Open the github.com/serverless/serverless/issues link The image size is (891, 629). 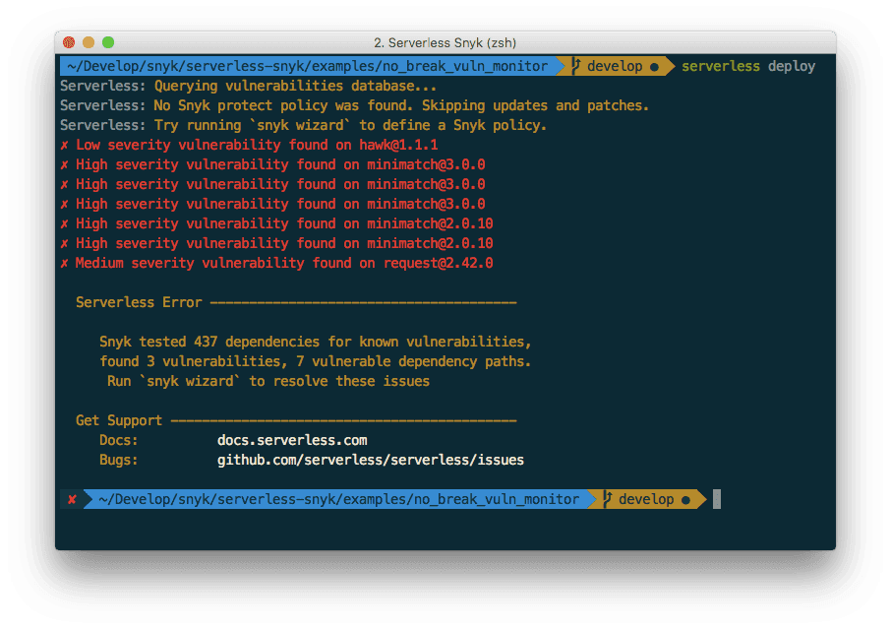pos(371,460)
